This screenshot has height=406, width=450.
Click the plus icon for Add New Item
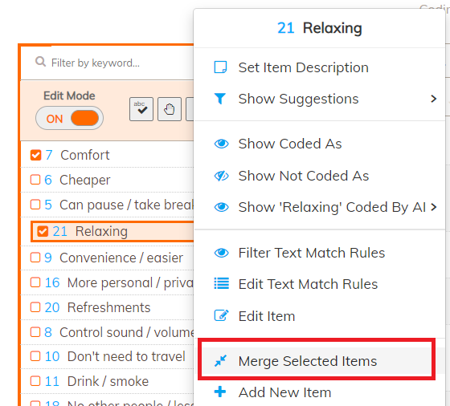pyautogui.click(x=220, y=392)
